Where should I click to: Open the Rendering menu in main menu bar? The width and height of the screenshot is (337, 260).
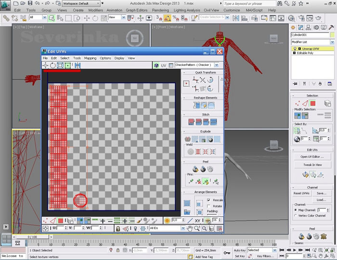coord(160,10)
